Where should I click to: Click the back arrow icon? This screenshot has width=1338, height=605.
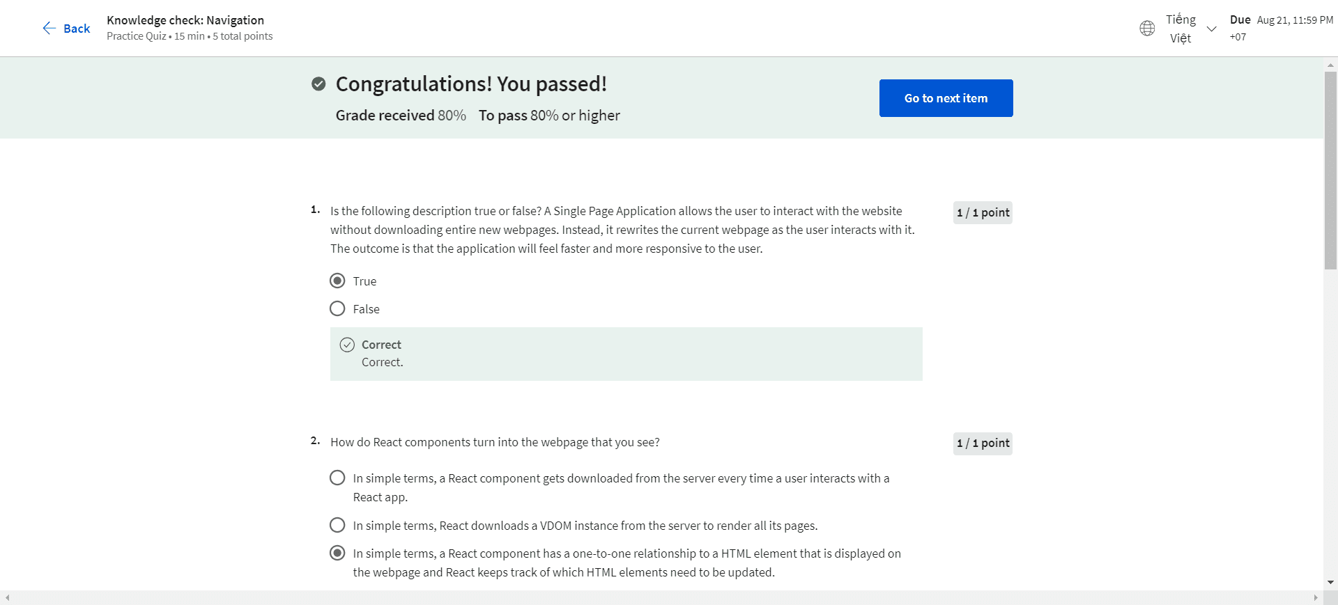[49, 28]
